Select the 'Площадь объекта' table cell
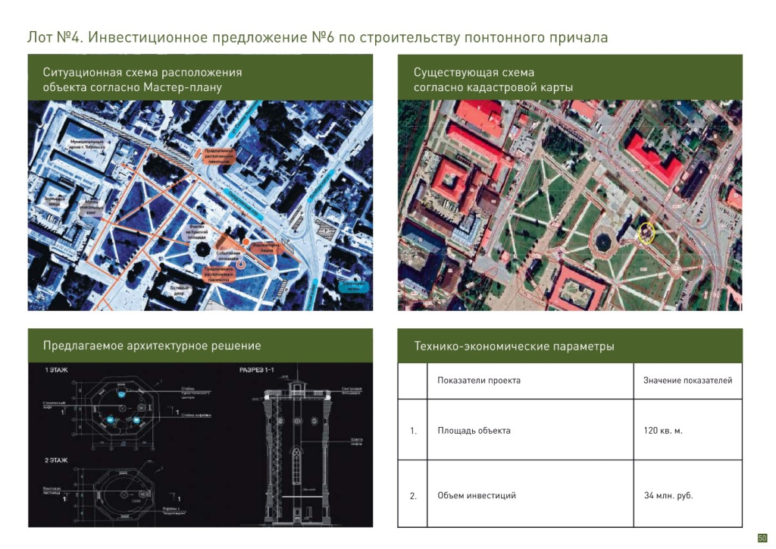 pos(530,430)
